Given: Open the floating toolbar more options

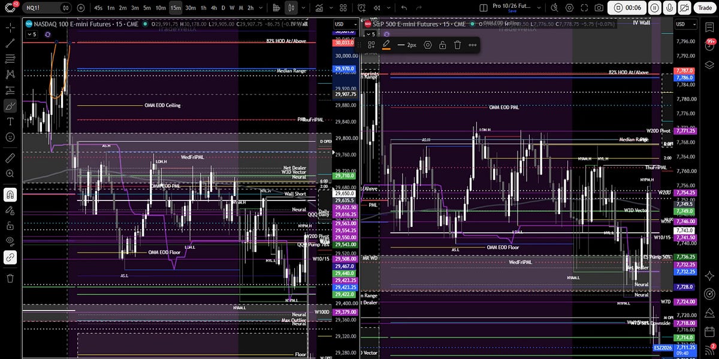Looking at the screenshot, I should coord(473,45).
